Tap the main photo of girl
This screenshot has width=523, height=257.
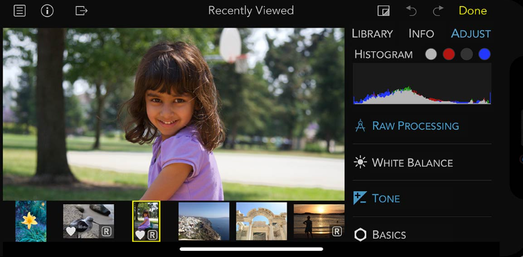174,114
